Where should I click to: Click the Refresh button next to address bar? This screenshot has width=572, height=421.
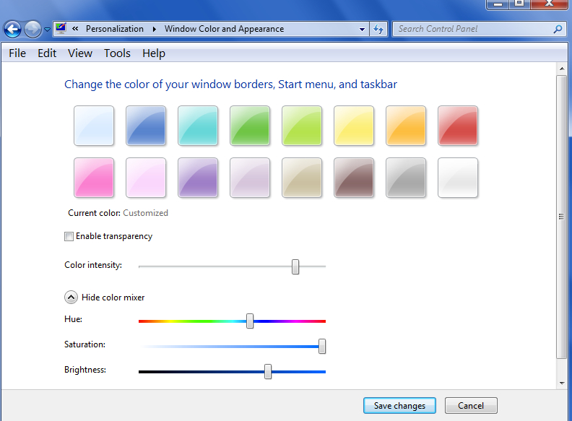pyautogui.click(x=378, y=29)
